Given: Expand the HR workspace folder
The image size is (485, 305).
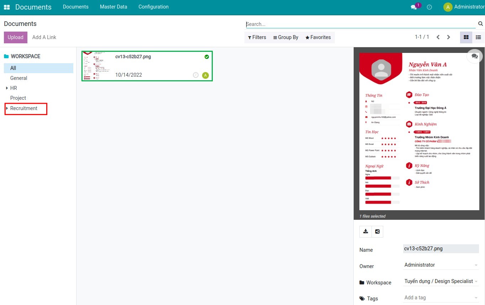Looking at the screenshot, I should [x=7, y=88].
